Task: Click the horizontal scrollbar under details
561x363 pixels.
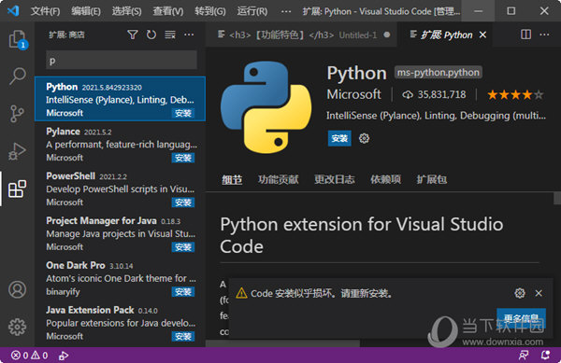Action: coord(282,343)
